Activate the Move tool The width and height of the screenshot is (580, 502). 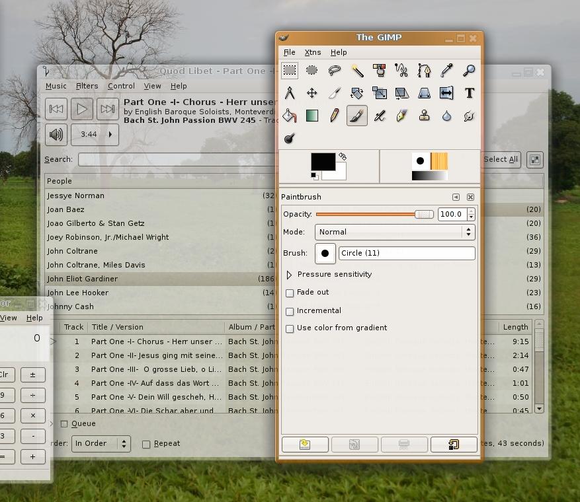[311, 93]
